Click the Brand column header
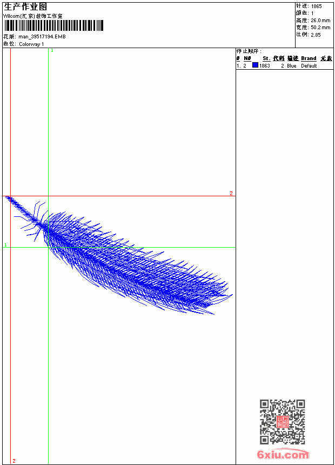The width and height of the screenshot is (335, 465). 309,58
